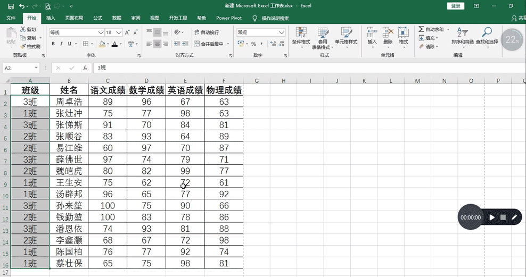Switch to the Formulas (公式) tab
The width and height of the screenshot is (526, 277).
click(97, 18)
